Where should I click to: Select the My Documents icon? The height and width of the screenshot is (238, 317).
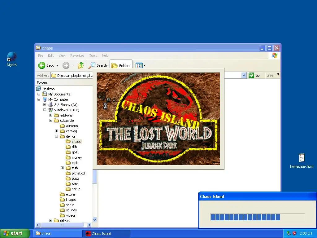tap(45, 94)
